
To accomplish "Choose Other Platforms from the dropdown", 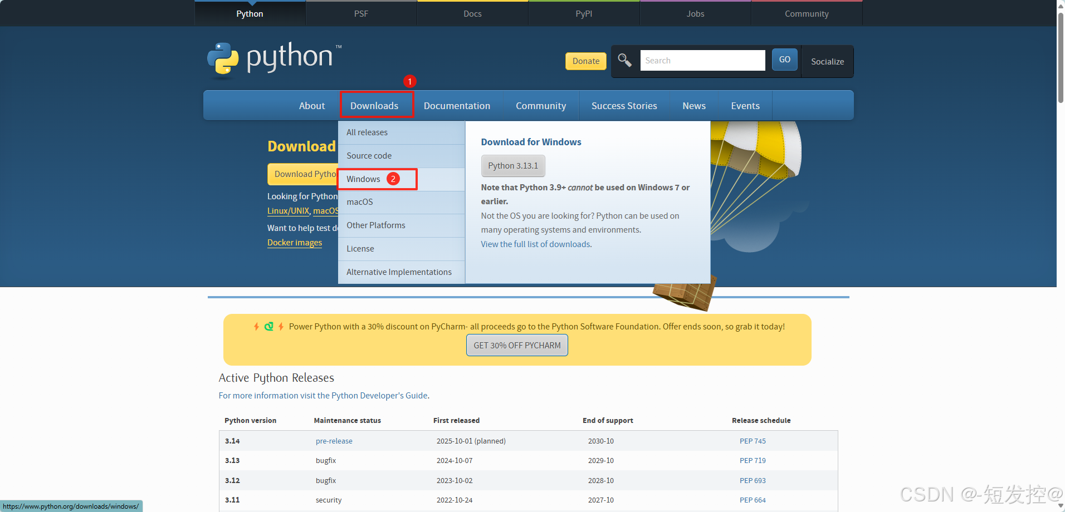I will pyautogui.click(x=375, y=225).
